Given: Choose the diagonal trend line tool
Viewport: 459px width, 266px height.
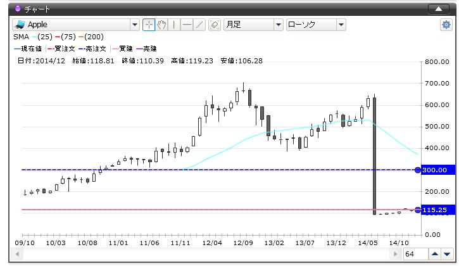Looking at the screenshot, I should (199, 25).
